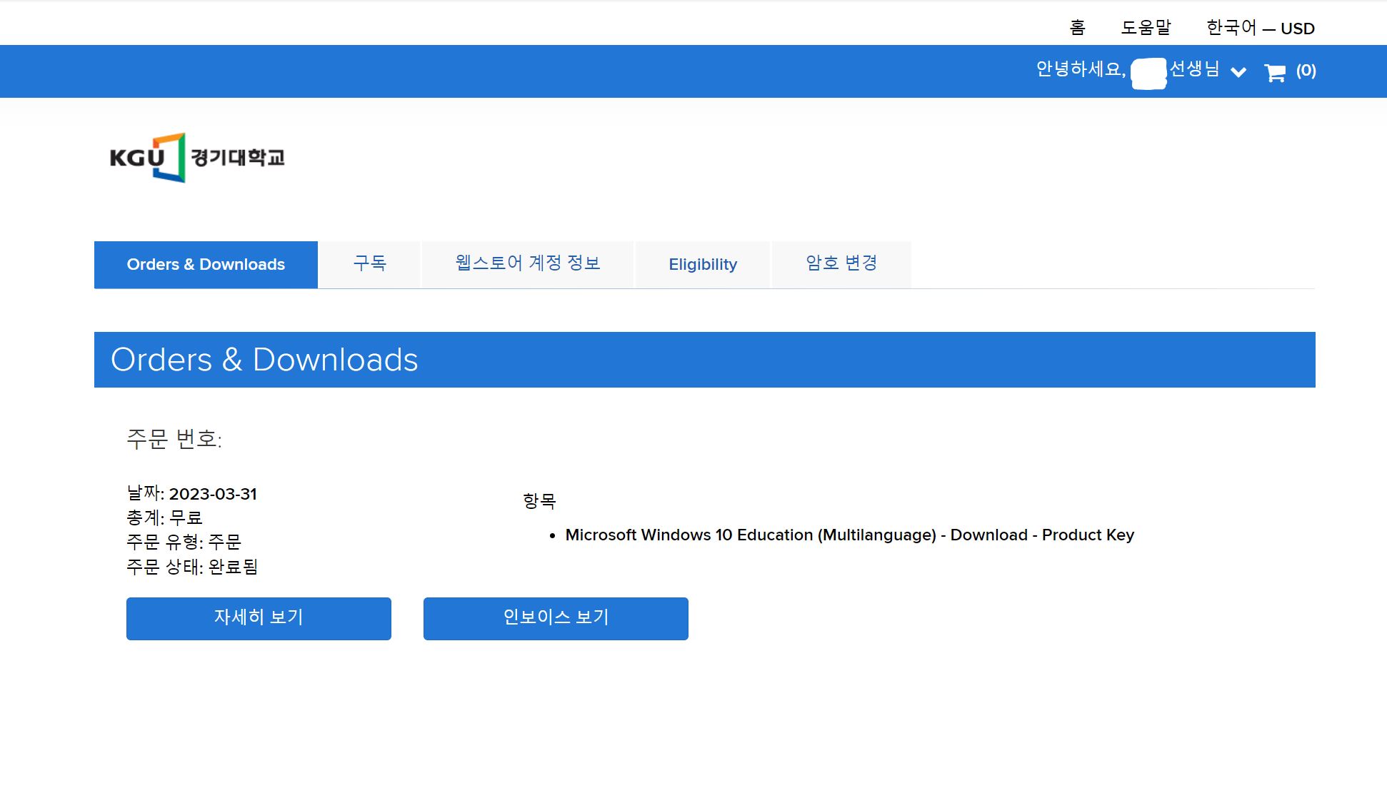Image resolution: width=1387 pixels, height=803 pixels.
Task: Click the order date 2023-03-31
Action: 213,494
